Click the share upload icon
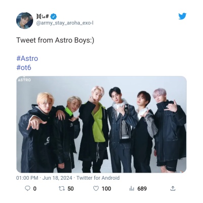 pos(173,188)
